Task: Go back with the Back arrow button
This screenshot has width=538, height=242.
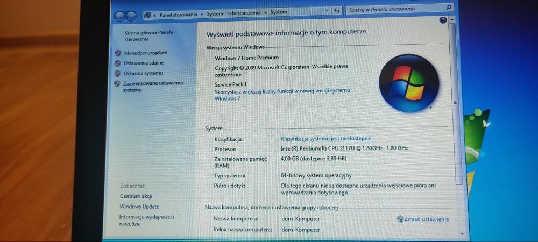Action: [x=119, y=16]
